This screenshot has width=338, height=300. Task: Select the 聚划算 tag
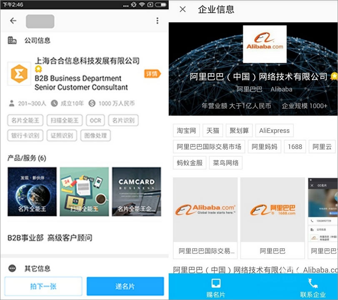[239, 130]
